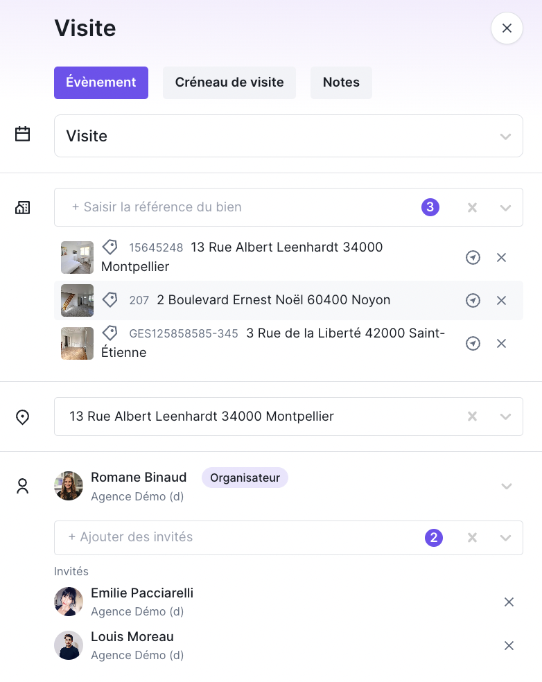The width and height of the screenshot is (542, 682).
Task: Open the Notes tab
Action: pyautogui.click(x=341, y=82)
